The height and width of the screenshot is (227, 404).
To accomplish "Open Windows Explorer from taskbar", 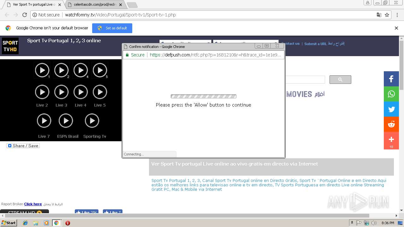I will click(x=36, y=223).
